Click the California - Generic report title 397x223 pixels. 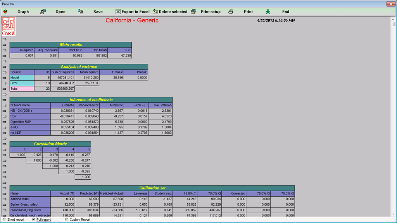pyautogui.click(x=132, y=20)
